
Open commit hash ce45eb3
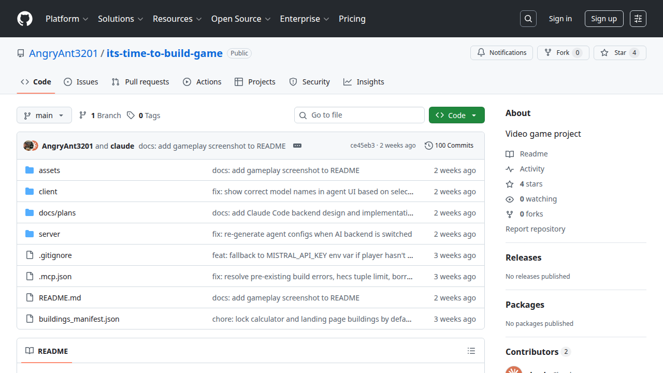tap(363, 146)
